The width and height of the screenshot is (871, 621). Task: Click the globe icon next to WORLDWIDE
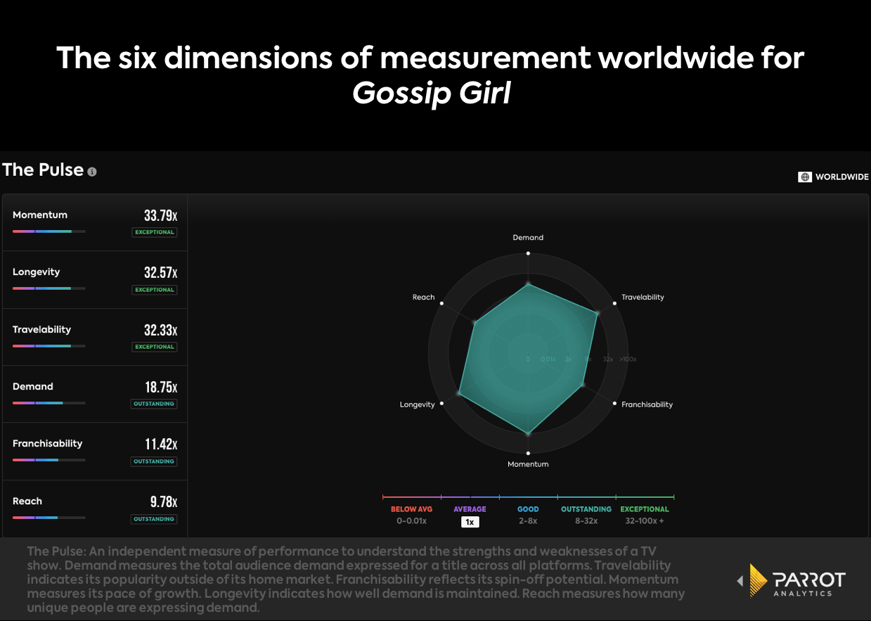point(805,177)
